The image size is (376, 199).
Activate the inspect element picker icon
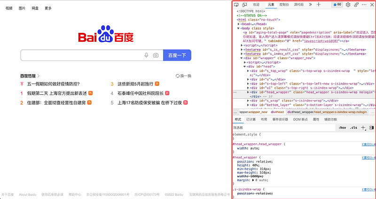(x=236, y=5)
